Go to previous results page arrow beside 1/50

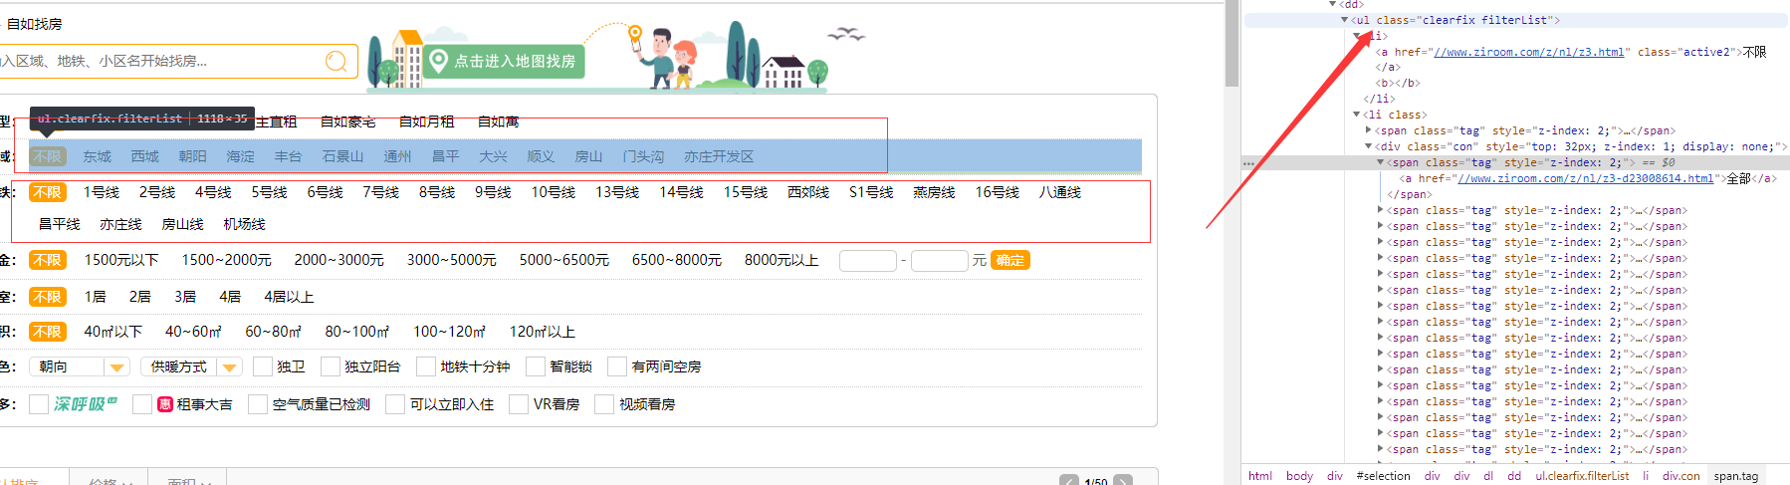tap(1069, 481)
